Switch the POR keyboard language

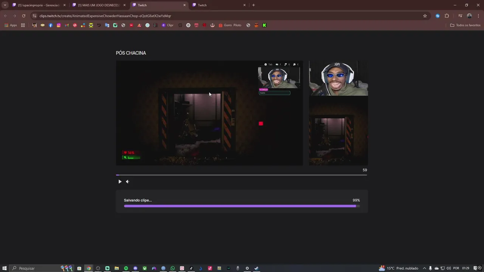(456, 268)
